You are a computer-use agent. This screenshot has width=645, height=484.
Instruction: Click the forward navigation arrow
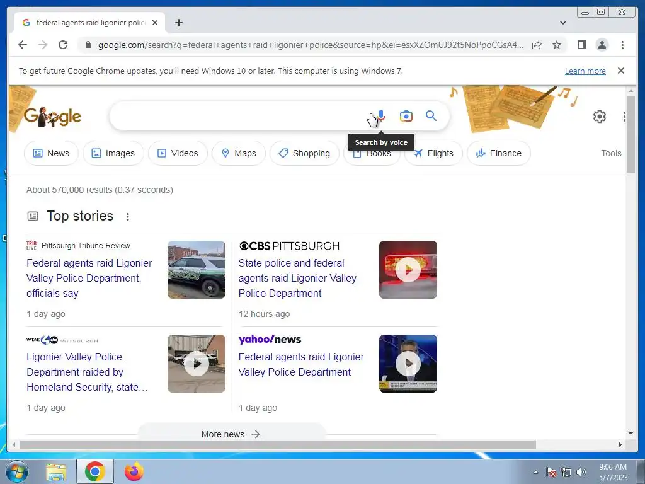[43, 45]
